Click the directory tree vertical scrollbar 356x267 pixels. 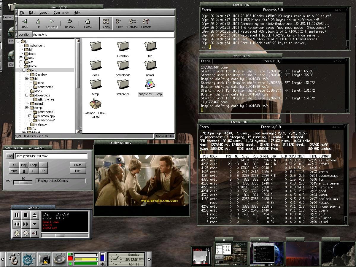(78, 86)
